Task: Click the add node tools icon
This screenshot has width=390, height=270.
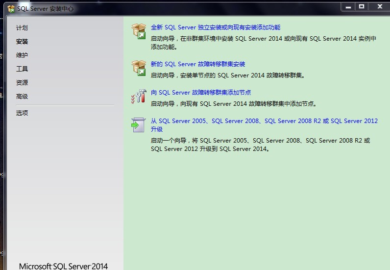Action: [139, 97]
